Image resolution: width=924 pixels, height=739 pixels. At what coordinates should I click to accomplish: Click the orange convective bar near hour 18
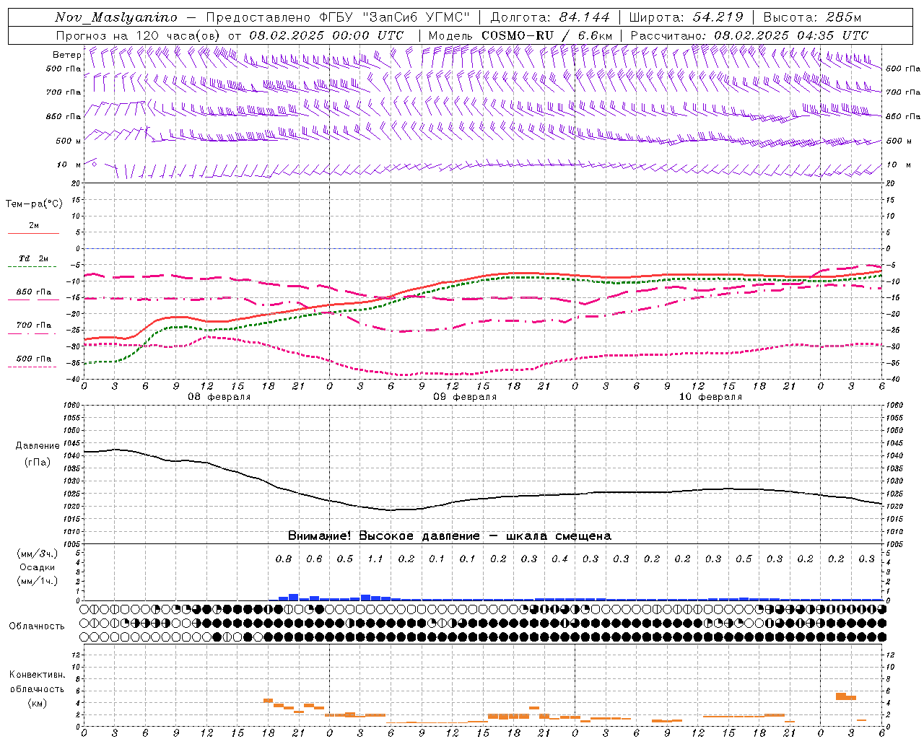click(268, 700)
